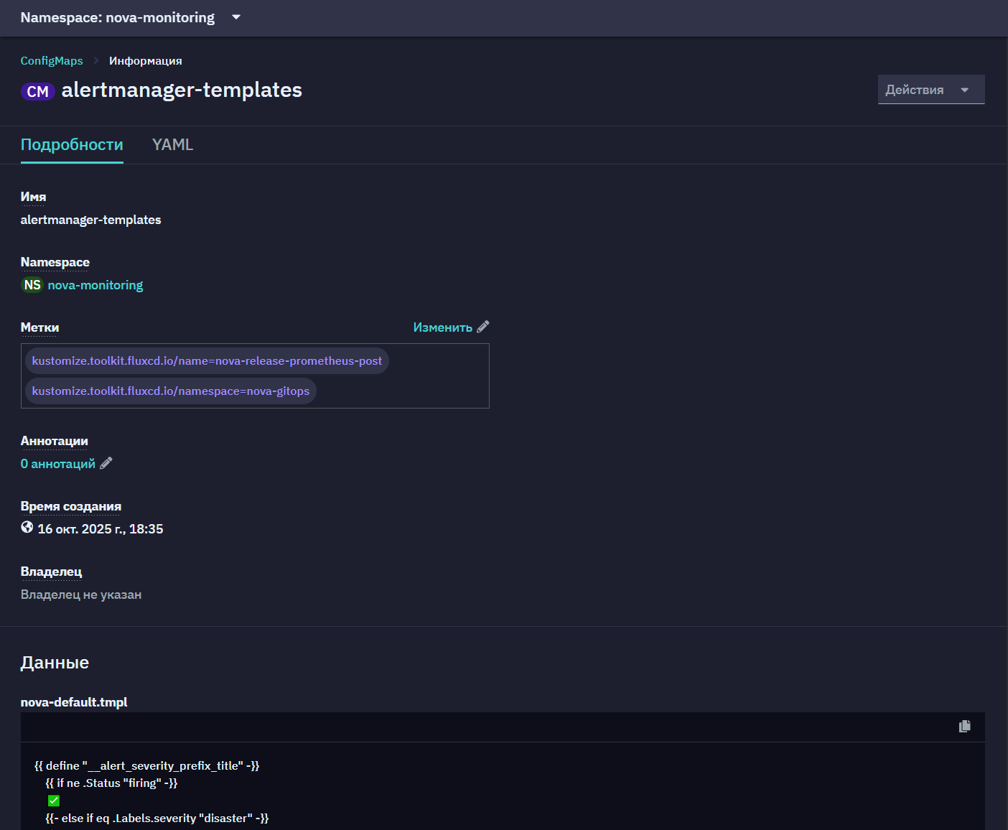Click the Аннотации field label
This screenshot has width=1008, height=830.
click(55, 441)
